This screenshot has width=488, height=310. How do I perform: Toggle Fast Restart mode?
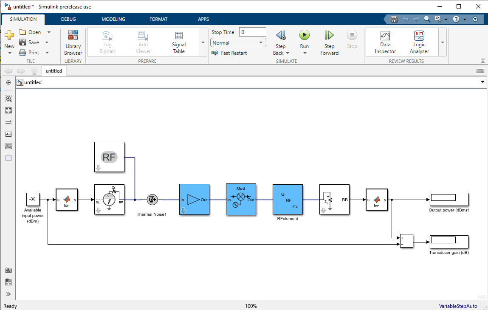coord(229,53)
